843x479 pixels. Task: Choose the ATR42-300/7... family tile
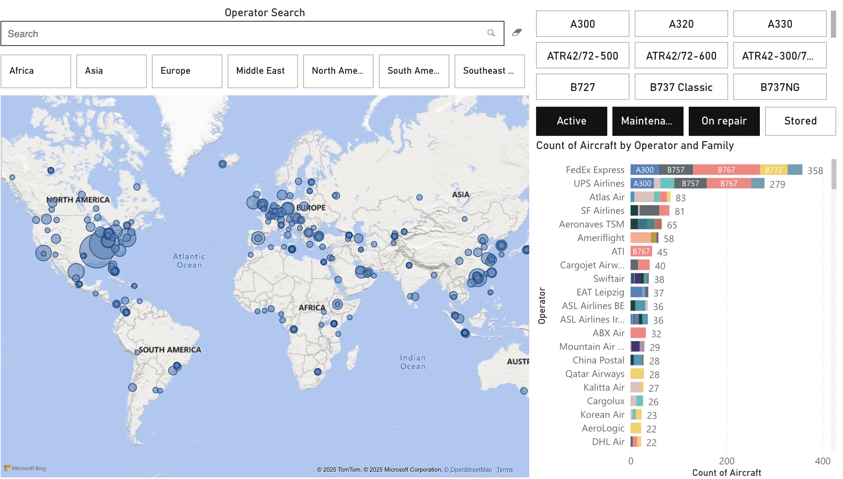tap(780, 55)
